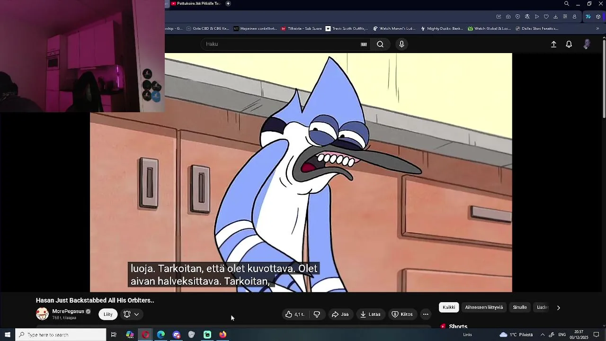Viewport: 606px width, 341px height.
Task: Open a new browser tab with plus icon
Action: pos(228,3)
